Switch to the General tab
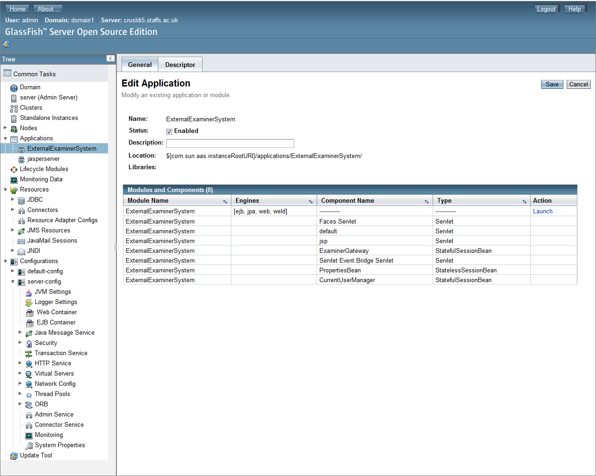Screen dimensions: 596x476 pos(140,65)
